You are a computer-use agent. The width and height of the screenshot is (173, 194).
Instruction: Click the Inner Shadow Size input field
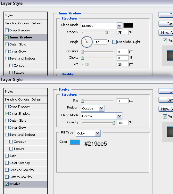coord(123,64)
